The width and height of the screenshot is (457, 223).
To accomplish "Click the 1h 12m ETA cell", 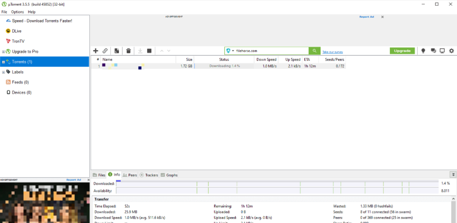I will click(310, 66).
